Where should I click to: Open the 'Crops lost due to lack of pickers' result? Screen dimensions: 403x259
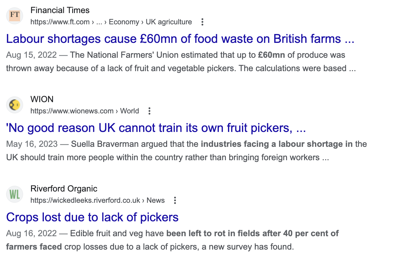point(92,217)
